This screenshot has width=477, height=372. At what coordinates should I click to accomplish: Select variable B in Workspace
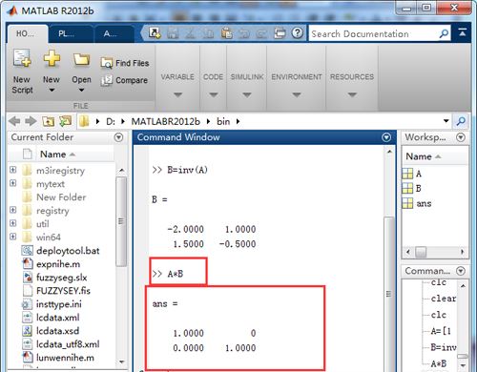tap(412, 188)
